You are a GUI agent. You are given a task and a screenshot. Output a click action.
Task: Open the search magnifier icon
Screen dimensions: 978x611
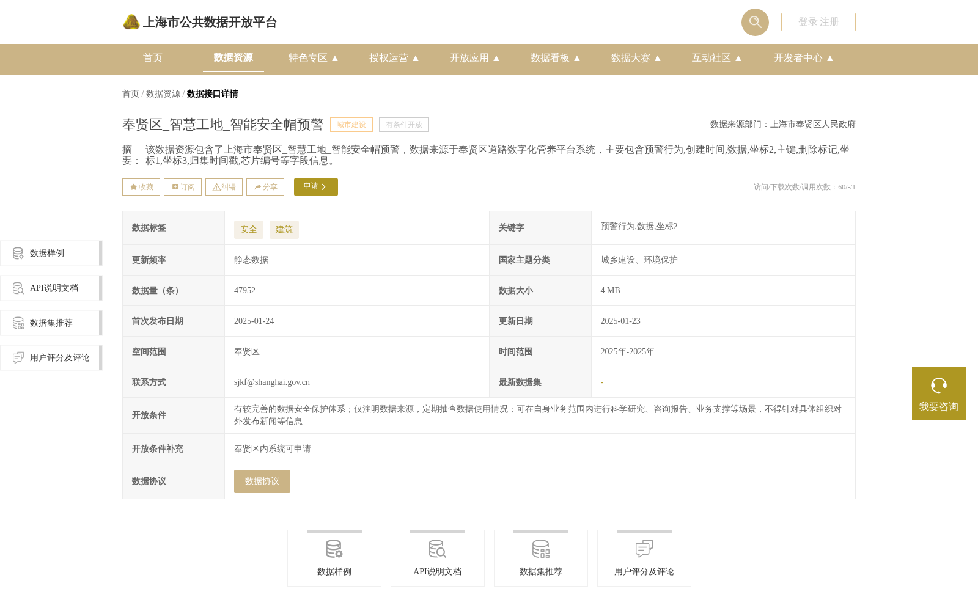click(x=755, y=22)
